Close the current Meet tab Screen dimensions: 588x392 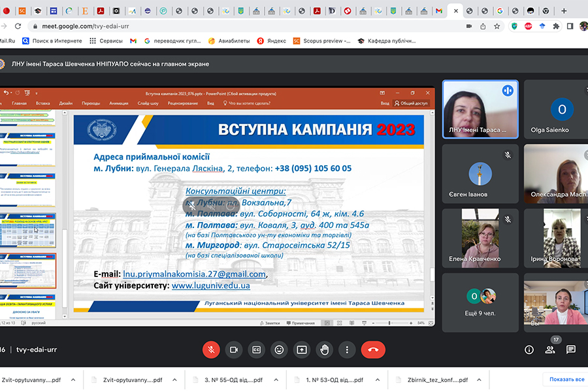pyautogui.click(x=455, y=11)
